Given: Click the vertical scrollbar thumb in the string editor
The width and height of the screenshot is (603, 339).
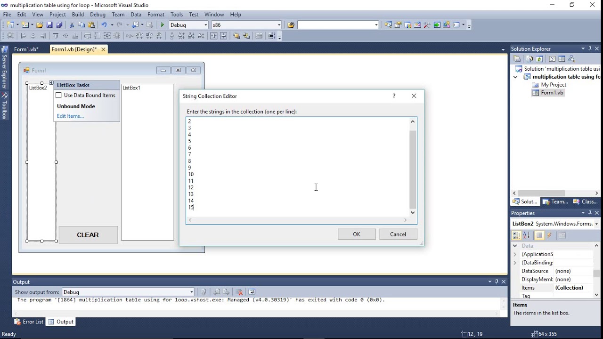Looking at the screenshot, I should click(x=413, y=169).
